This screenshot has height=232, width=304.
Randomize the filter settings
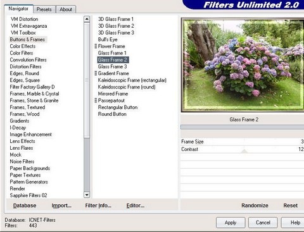[255, 205]
